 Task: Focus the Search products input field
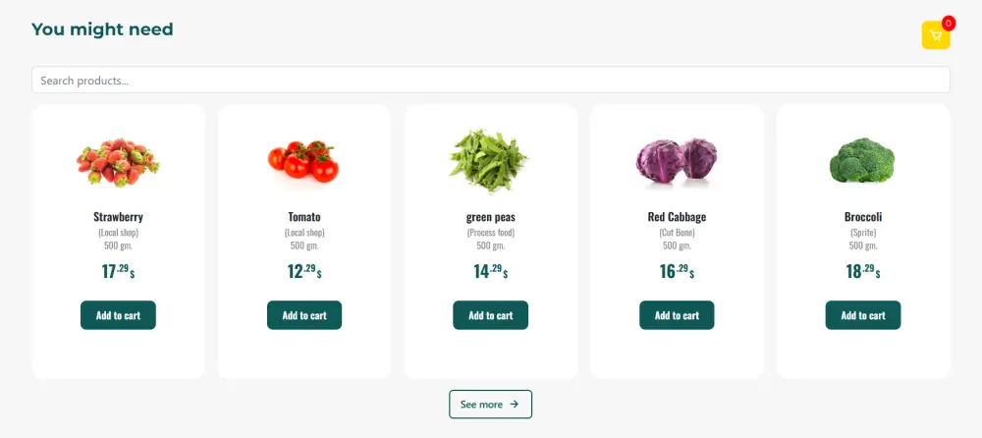click(490, 81)
